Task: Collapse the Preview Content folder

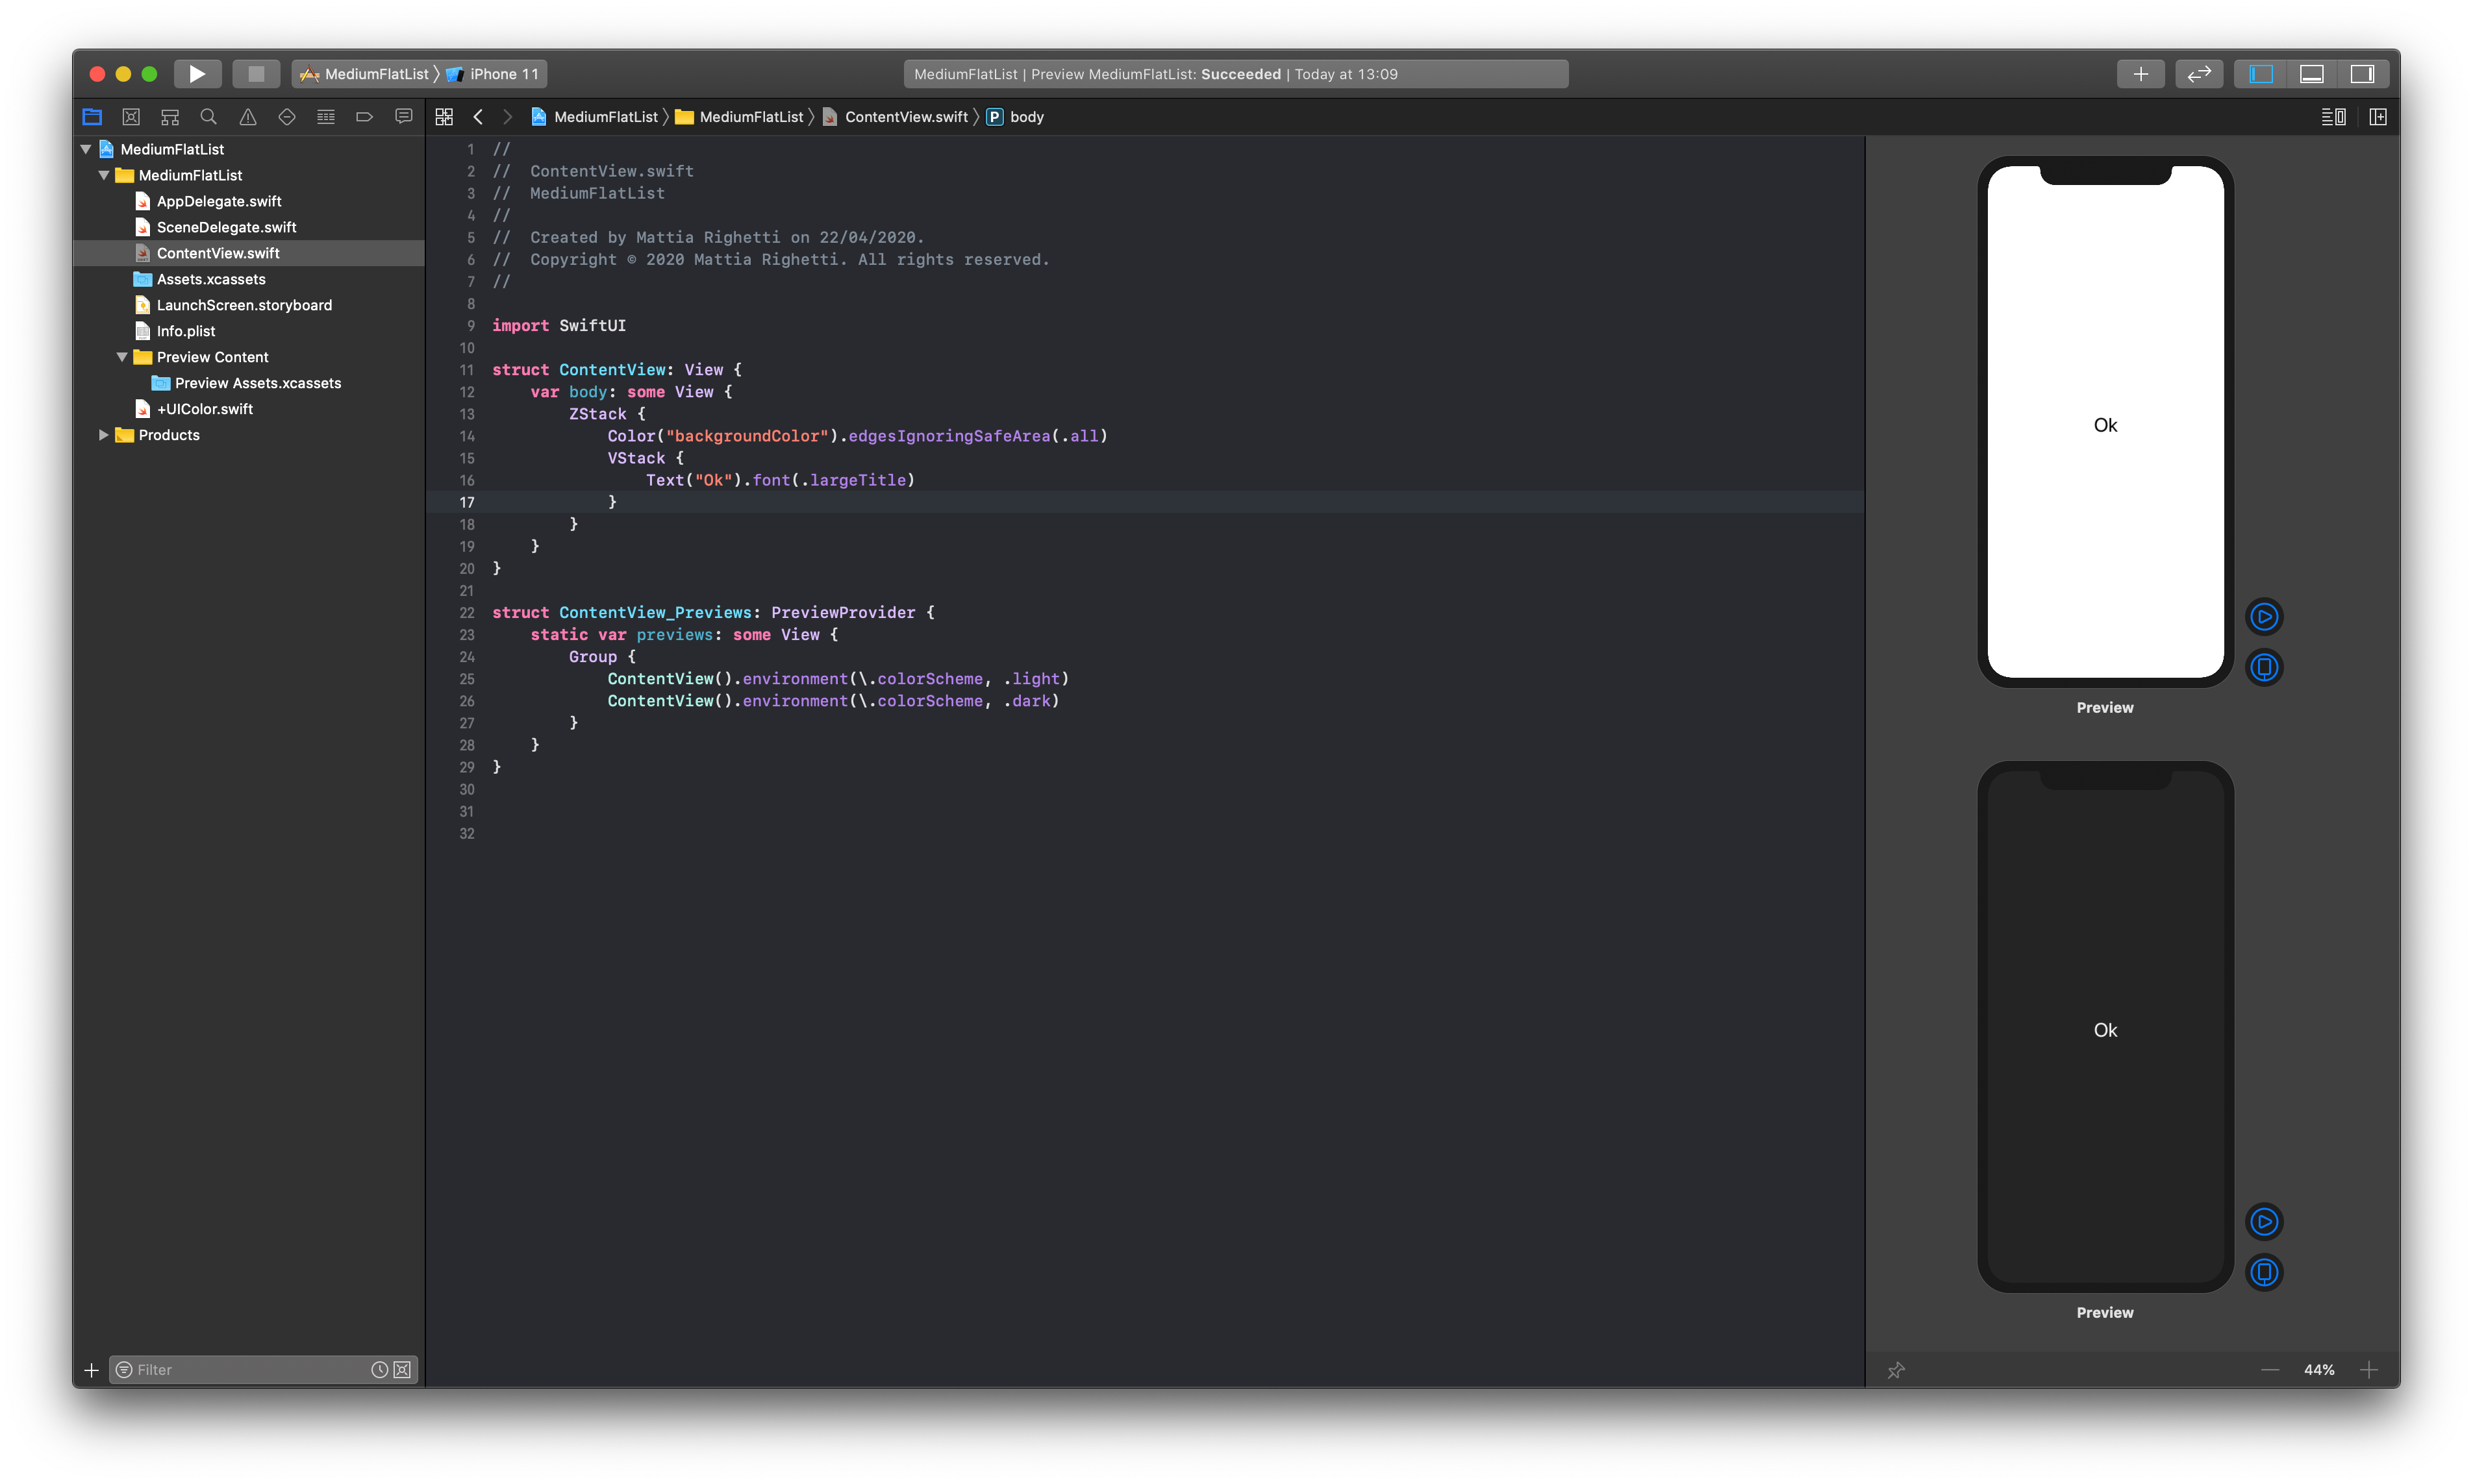Action: tap(121, 357)
